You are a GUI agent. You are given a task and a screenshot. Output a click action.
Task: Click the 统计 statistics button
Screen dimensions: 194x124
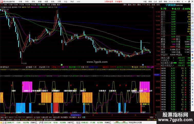coord(134,5)
